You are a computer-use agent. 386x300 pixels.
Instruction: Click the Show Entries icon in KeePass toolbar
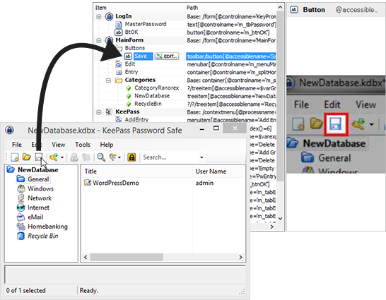[x=113, y=157]
